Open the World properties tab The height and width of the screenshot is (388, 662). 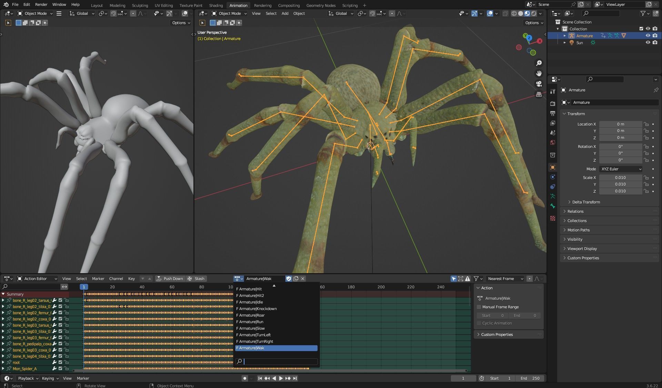pyautogui.click(x=553, y=142)
